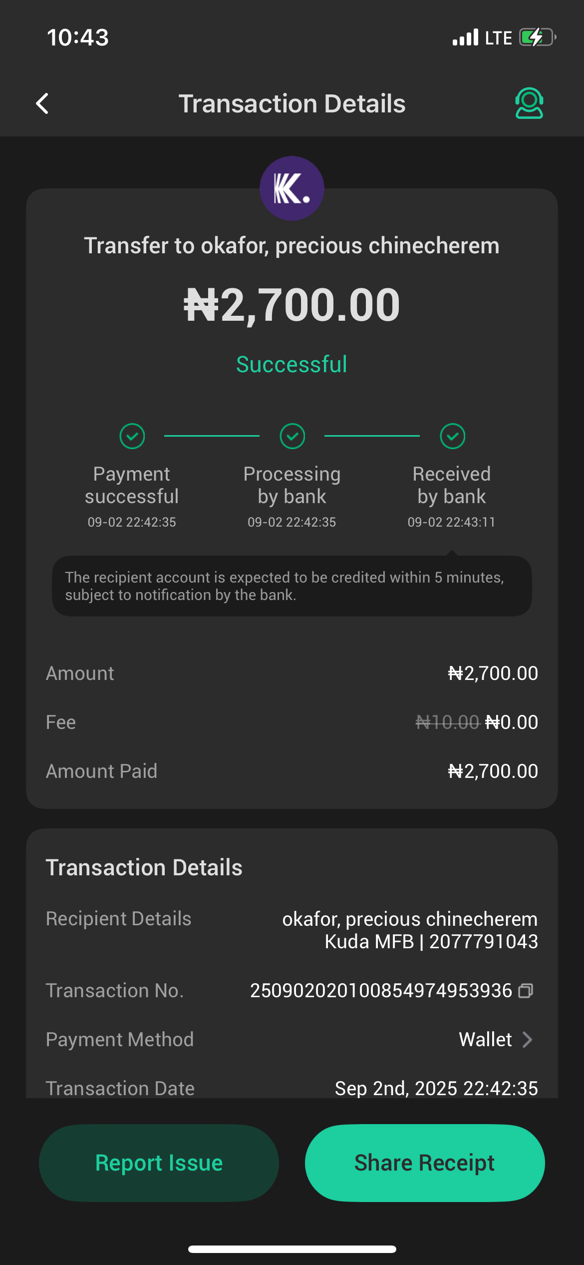Viewport: 584px width, 1265px height.
Task: Tap the iOS home indicator bar
Action: [x=292, y=1249]
